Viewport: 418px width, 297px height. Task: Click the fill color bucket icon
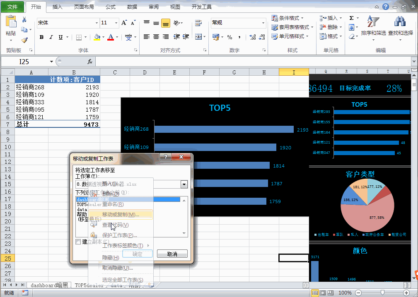click(97, 37)
